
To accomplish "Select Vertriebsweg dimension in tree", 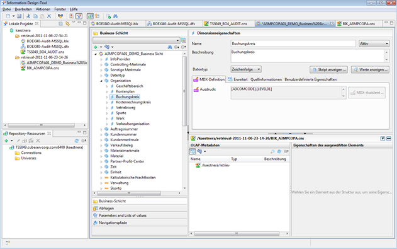I will click(x=126, y=108).
